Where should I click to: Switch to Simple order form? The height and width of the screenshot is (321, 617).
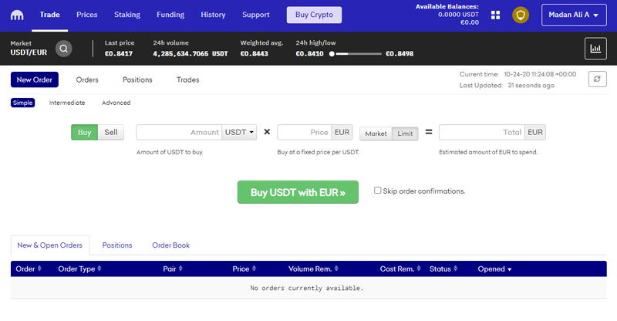pos(23,103)
